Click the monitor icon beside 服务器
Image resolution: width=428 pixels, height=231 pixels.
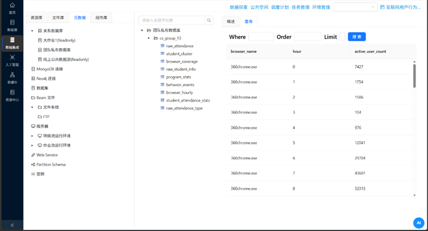click(x=33, y=126)
